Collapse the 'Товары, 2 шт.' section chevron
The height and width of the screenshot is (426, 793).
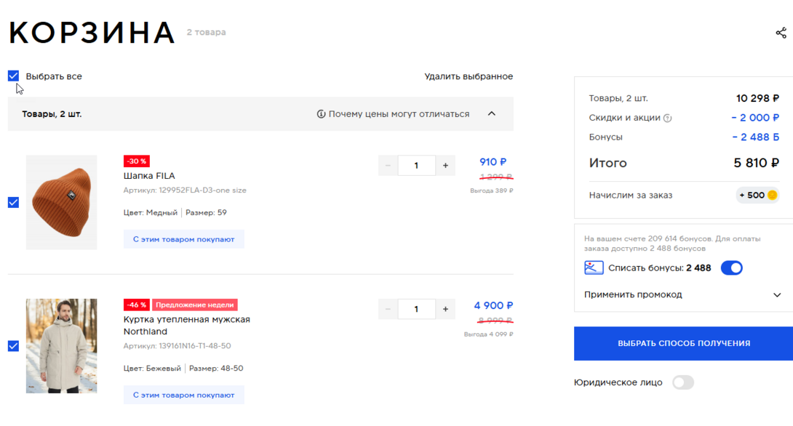[x=492, y=114]
